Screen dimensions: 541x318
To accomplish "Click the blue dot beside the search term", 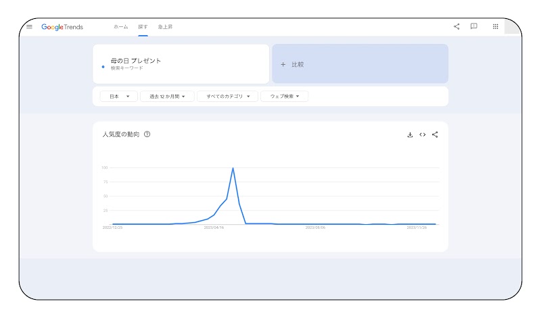I will pos(103,67).
